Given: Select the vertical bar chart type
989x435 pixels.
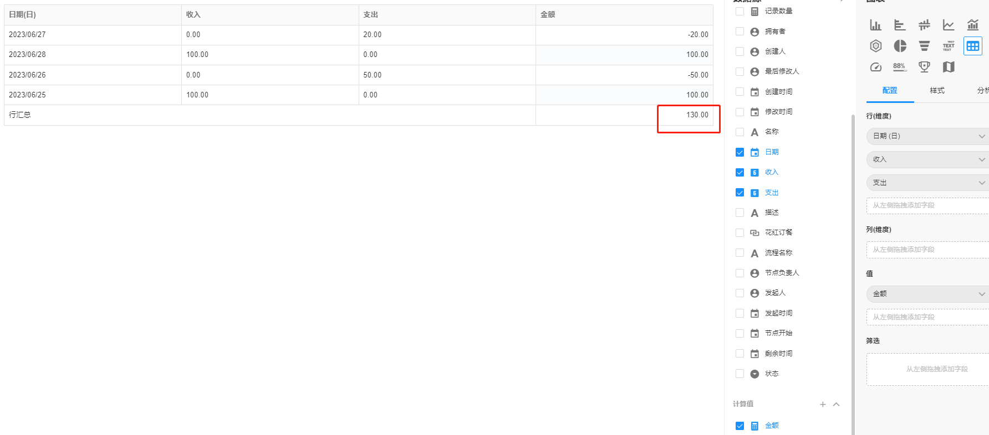Looking at the screenshot, I should pyautogui.click(x=875, y=25).
